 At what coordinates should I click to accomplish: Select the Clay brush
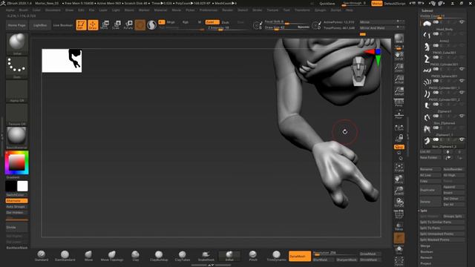click(135, 255)
